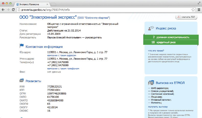
Task: Click the Индекс риска heading
Action: 166,28
